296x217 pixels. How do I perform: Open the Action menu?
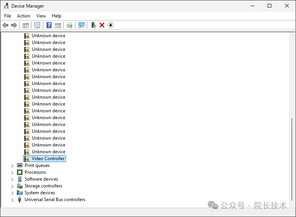23,16
